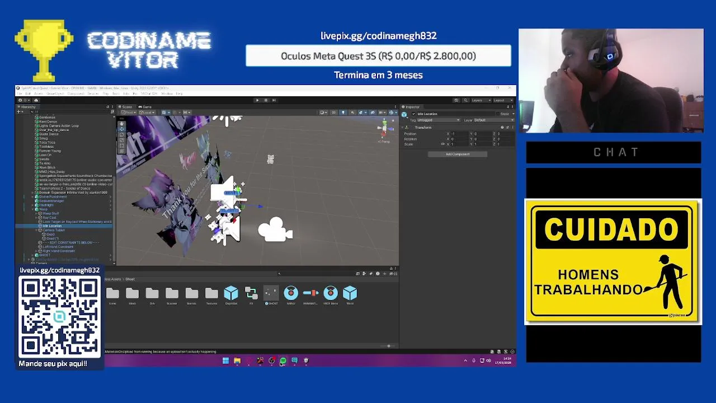Select the DepthGet prefab asset
The width and height of the screenshot is (716, 403).
tap(231, 295)
